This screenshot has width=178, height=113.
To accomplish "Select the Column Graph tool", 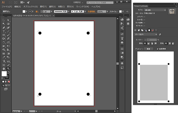I will 8,61.
